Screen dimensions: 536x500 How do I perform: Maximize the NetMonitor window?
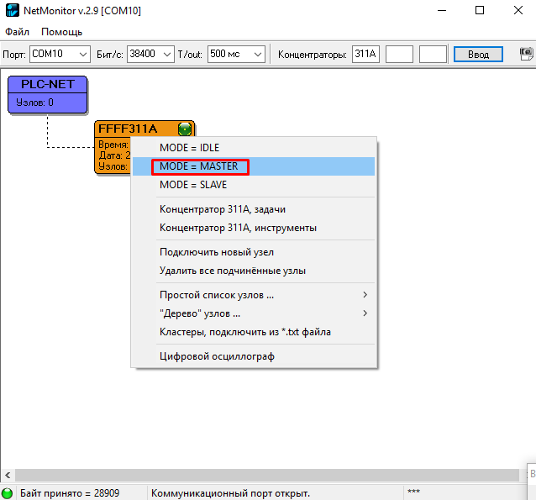(480, 10)
